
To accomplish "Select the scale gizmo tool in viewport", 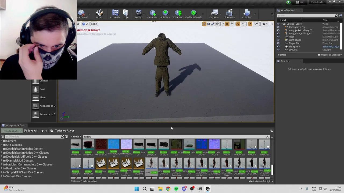I will point(213,24).
